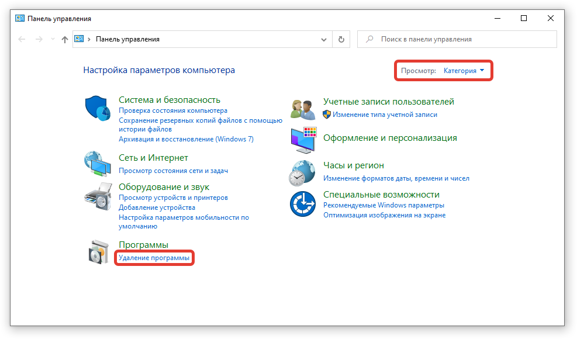Open the Hardware and Sound printer icon

point(98,196)
